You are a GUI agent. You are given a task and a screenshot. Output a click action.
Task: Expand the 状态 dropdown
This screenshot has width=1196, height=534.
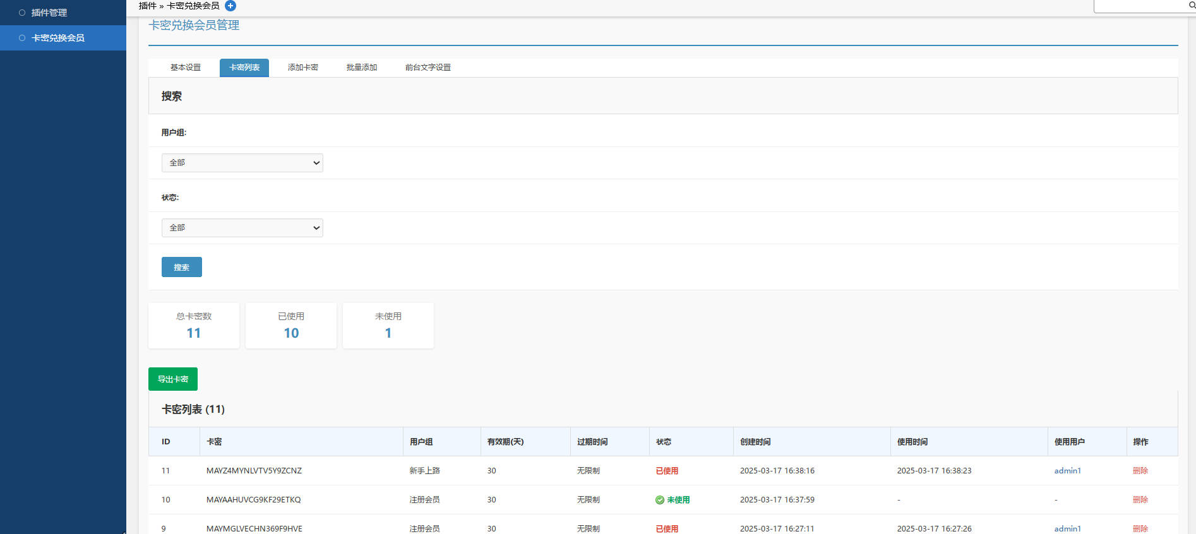242,228
